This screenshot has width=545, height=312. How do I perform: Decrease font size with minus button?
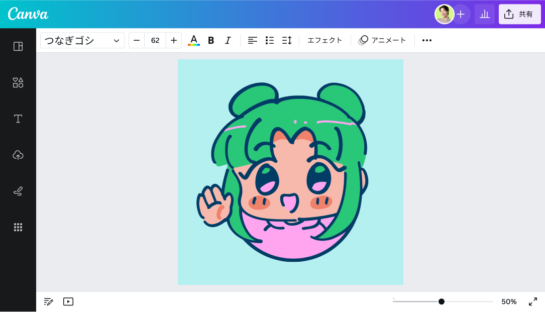[x=137, y=40]
